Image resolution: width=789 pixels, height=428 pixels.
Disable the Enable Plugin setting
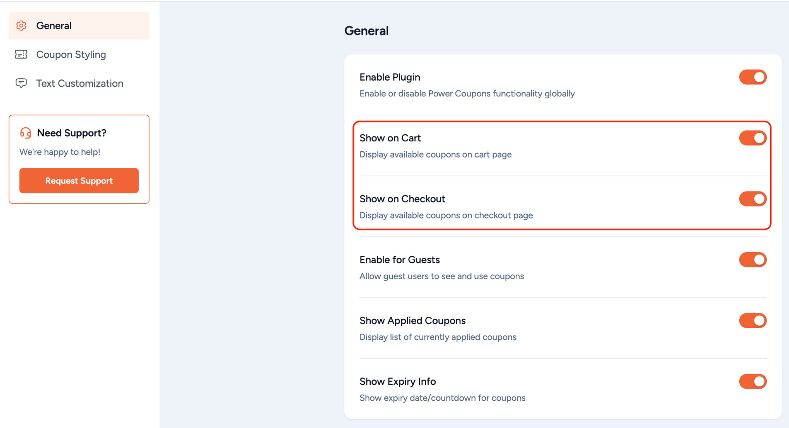[753, 77]
